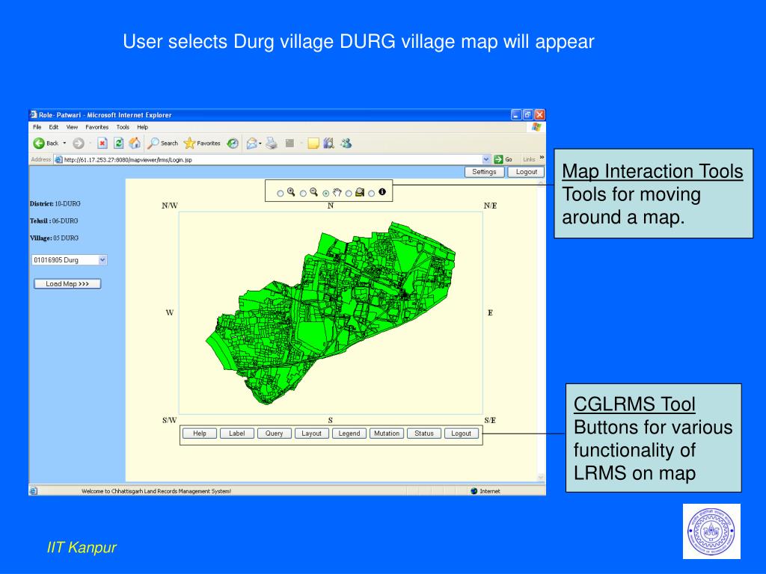
Task: Click the zoom out magnifier map tool
Action: pyautogui.click(x=313, y=192)
